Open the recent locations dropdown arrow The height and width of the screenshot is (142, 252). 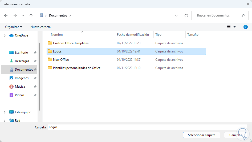click(x=23, y=15)
